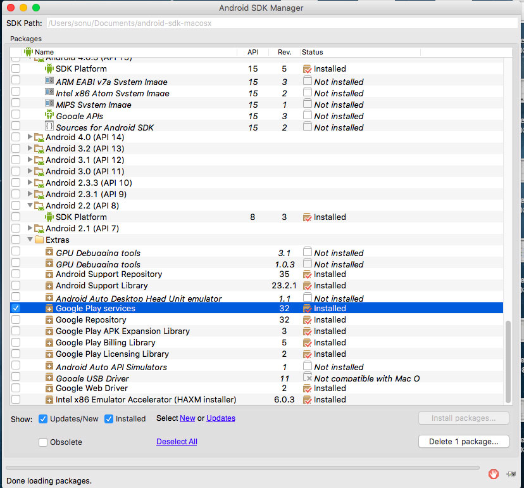Click the red stop icon in status bar
524x488 pixels.
point(493,473)
